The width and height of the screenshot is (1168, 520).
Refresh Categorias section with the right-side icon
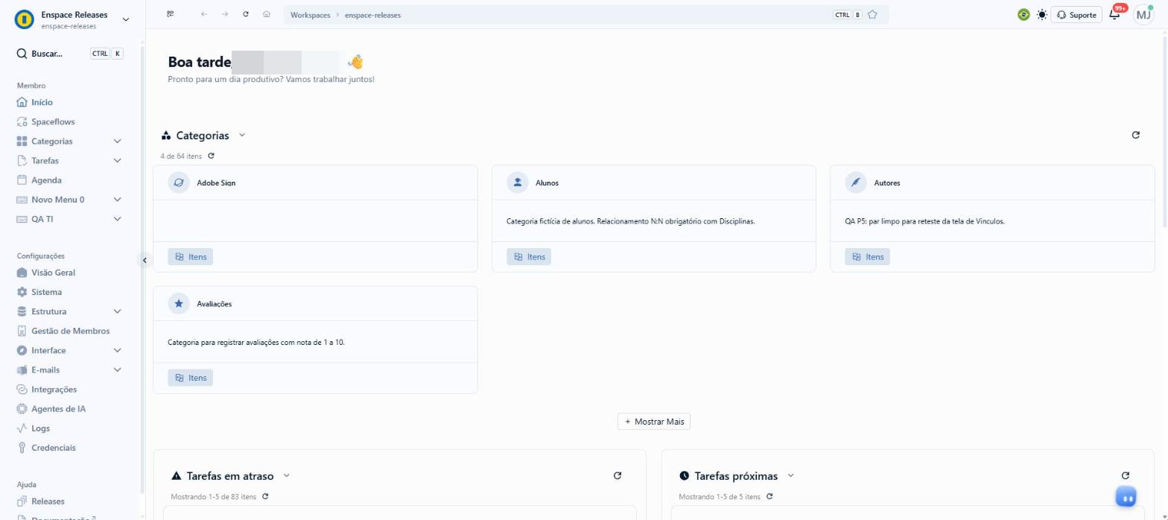pyautogui.click(x=1135, y=135)
